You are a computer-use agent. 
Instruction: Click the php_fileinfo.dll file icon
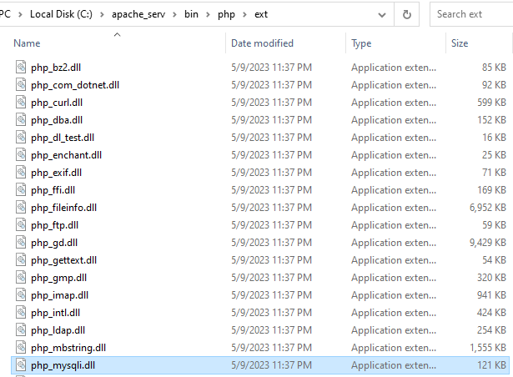(21, 207)
